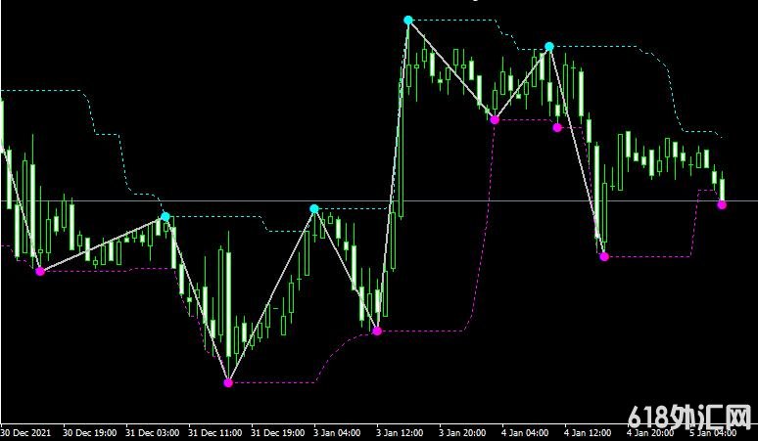
Task: Click the '4 Jan 04:00' time axis label
Action: (526, 433)
